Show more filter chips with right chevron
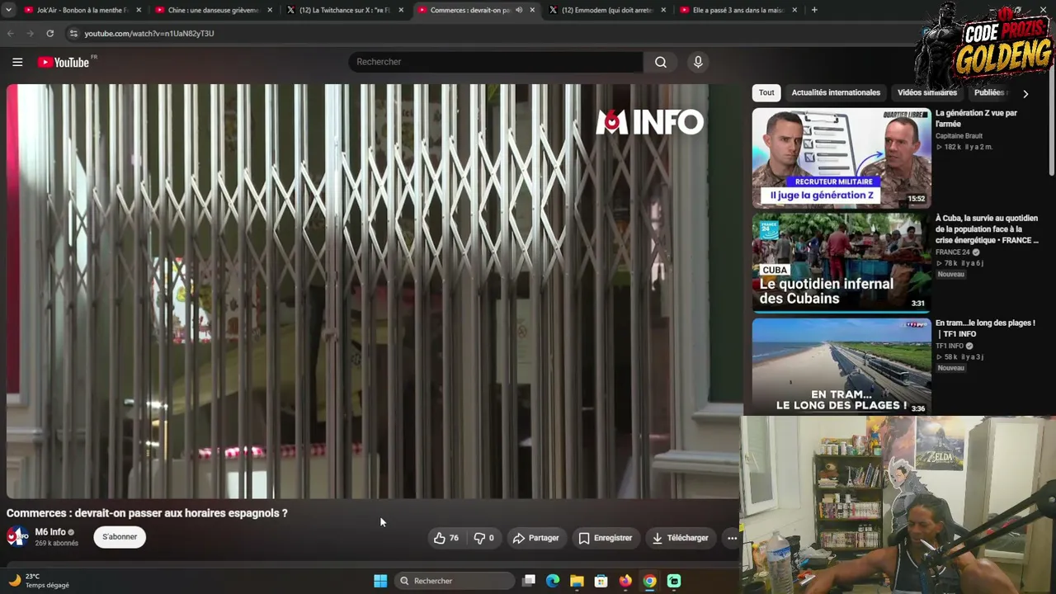The width and height of the screenshot is (1056, 594). pos(1025,93)
